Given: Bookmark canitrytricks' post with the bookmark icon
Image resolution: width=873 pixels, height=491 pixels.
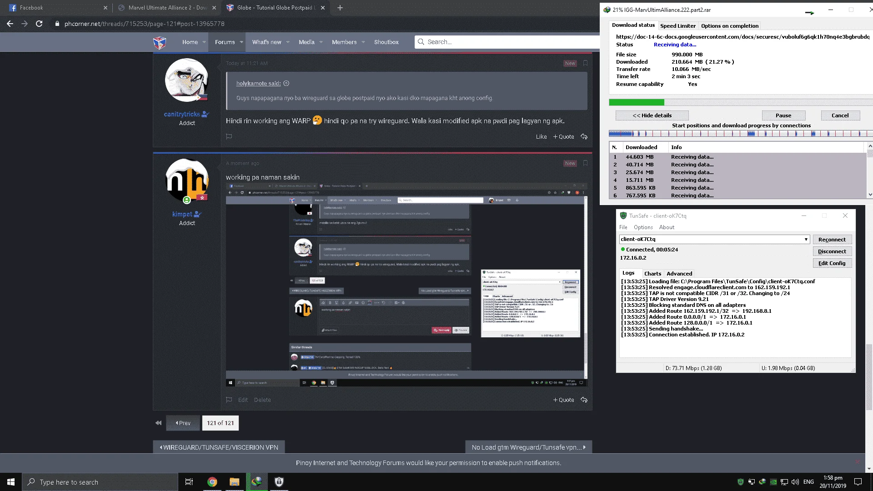Looking at the screenshot, I should coord(585,63).
